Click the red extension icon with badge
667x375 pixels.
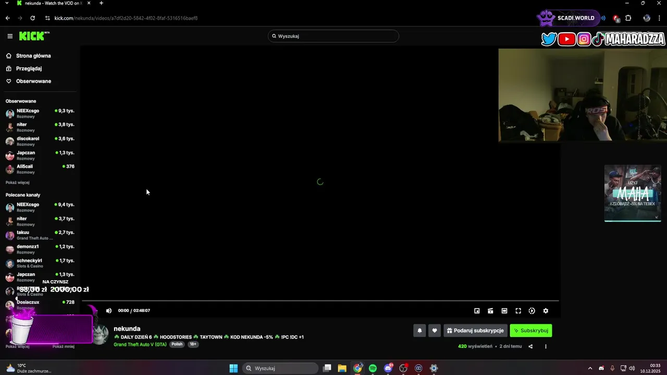(616, 18)
